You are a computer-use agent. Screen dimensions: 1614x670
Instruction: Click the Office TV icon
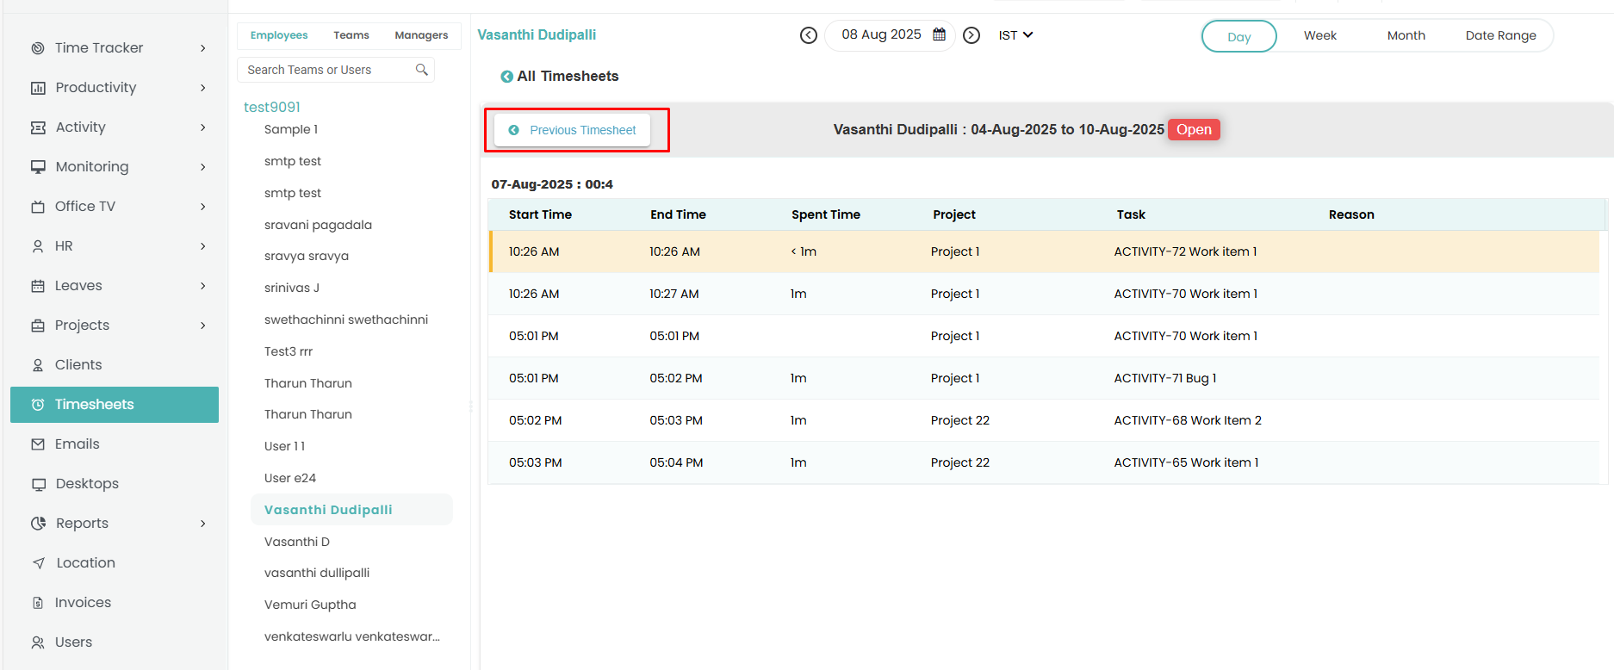38,207
